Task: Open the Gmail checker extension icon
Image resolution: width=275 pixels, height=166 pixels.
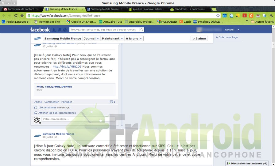Action: 258,16
